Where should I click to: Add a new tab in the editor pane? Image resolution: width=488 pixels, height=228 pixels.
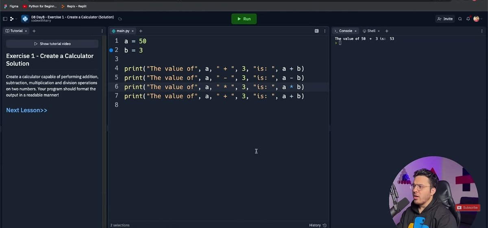141,31
